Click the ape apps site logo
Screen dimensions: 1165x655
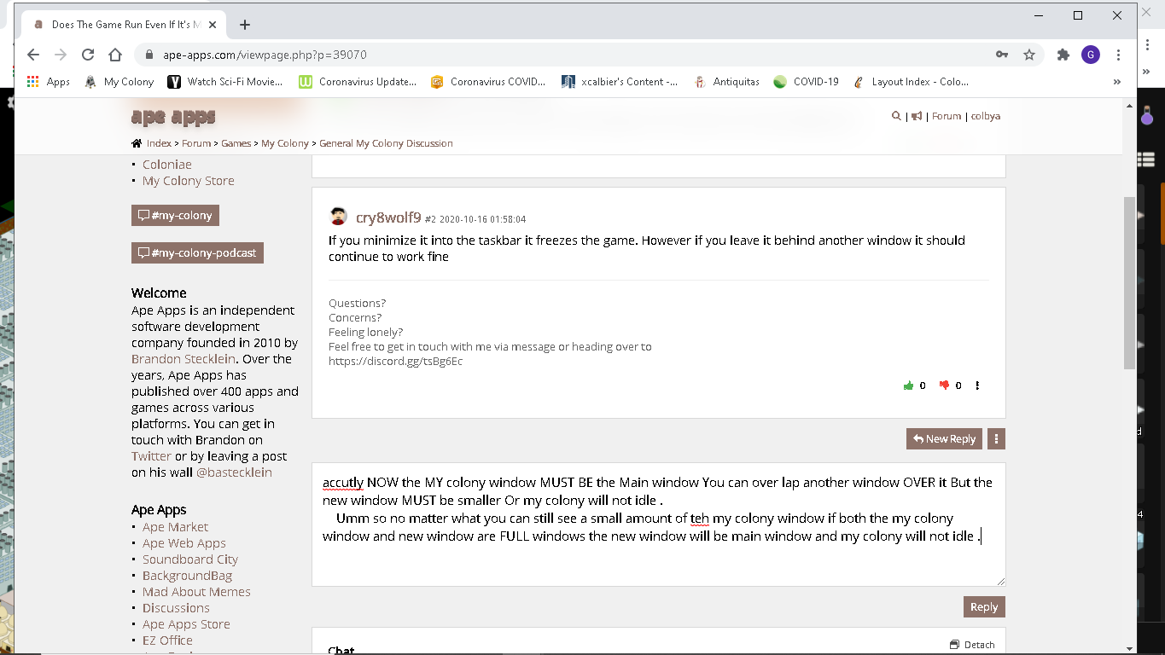(x=173, y=117)
